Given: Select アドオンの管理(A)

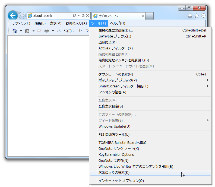Looking at the screenshot, I should tap(150, 92).
